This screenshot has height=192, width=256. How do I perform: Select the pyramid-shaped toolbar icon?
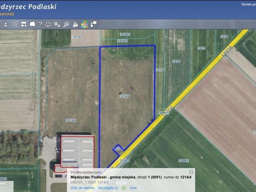[75, 24]
